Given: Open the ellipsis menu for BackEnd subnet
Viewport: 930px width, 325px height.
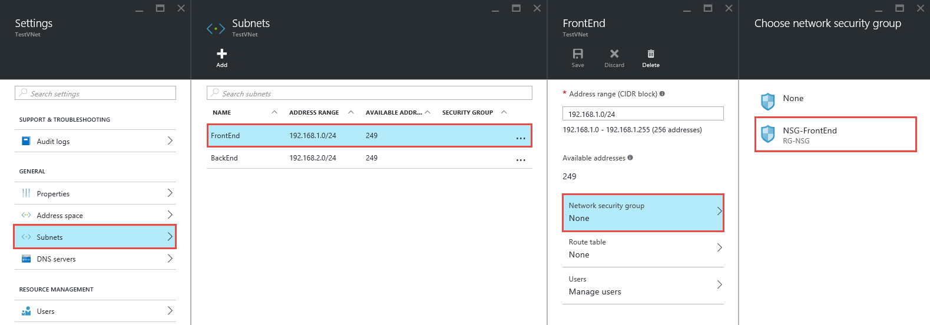Looking at the screenshot, I should pos(521,160).
